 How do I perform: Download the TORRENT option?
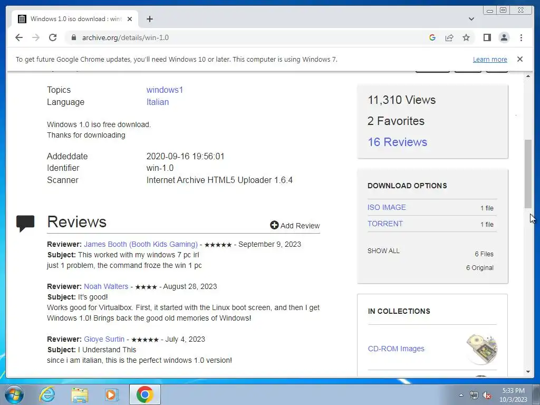pos(385,224)
